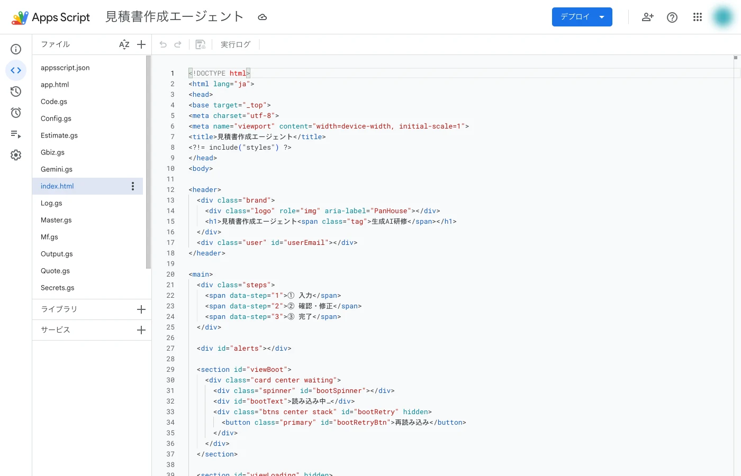741x476 pixels.
Task: Open the デプロイ dropdown arrow
Action: pyautogui.click(x=602, y=17)
